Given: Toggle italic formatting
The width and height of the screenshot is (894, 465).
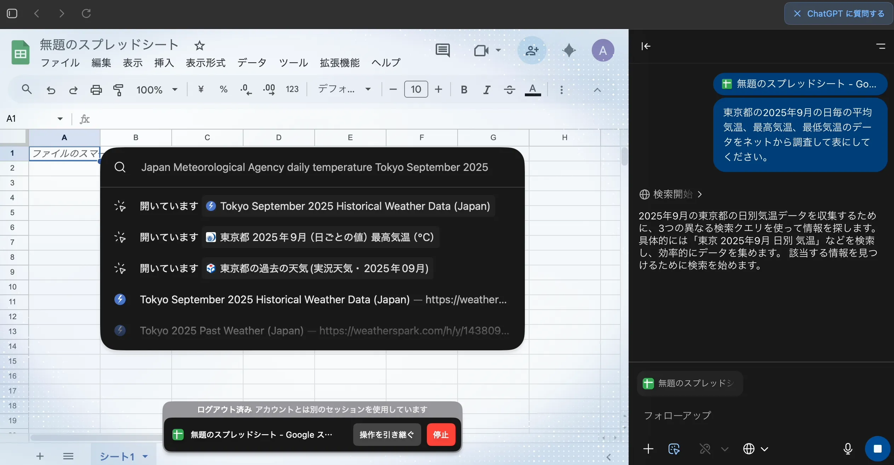Looking at the screenshot, I should click(487, 90).
